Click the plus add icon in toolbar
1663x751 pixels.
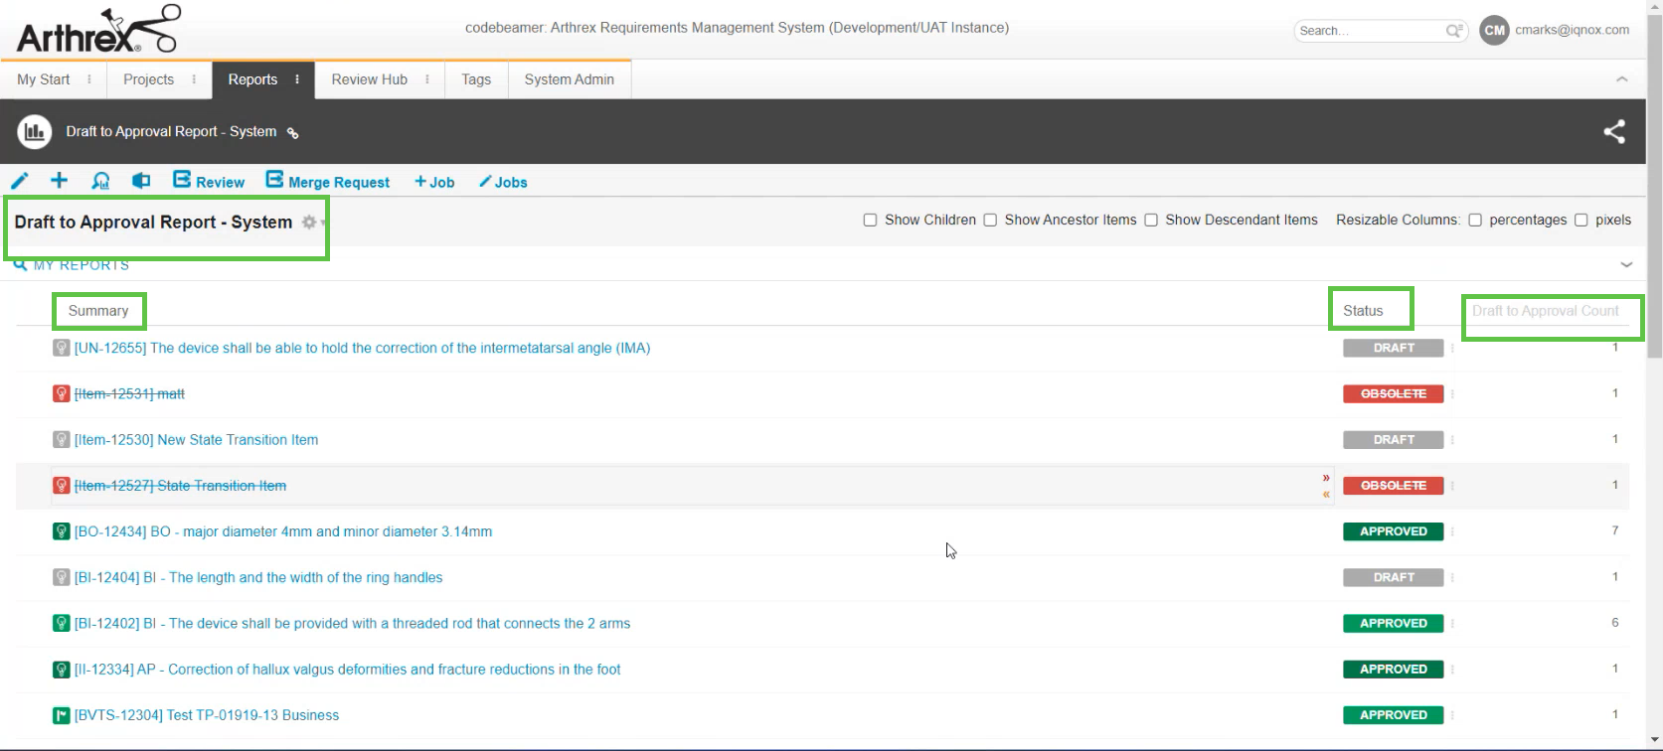(x=60, y=181)
